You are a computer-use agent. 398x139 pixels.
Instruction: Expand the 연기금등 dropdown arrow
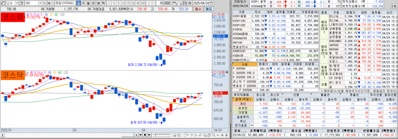(x=252, y=125)
